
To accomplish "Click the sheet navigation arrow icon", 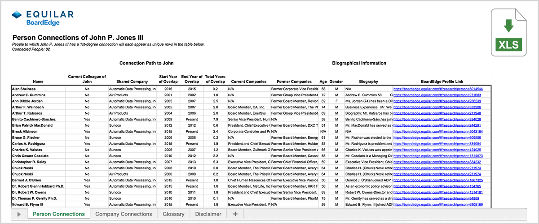I will [19, 214].
